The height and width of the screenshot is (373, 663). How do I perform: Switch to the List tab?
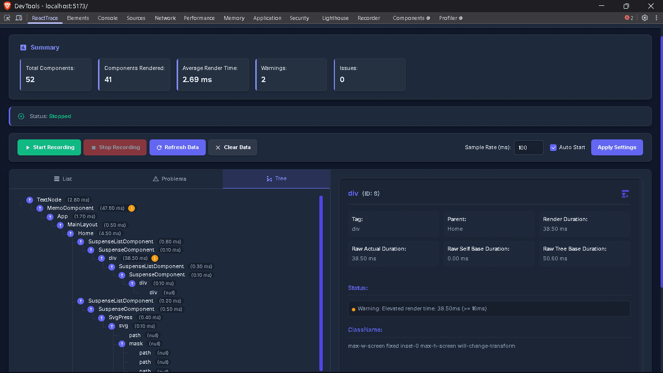click(63, 179)
